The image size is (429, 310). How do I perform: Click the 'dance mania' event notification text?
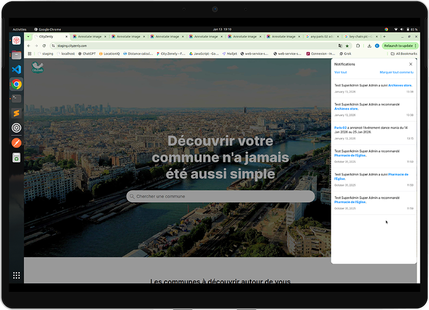click(371, 130)
